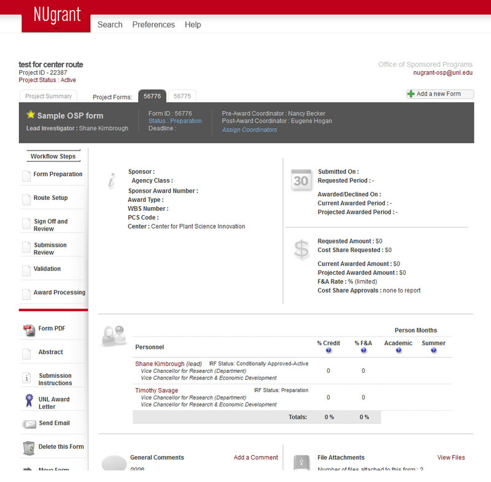This screenshot has width=491, height=482.
Task: Click the Delete this Form trash icon
Action: [28, 448]
